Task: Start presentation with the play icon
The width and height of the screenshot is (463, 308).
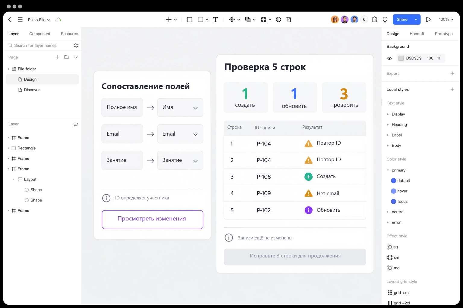Action: [428, 20]
